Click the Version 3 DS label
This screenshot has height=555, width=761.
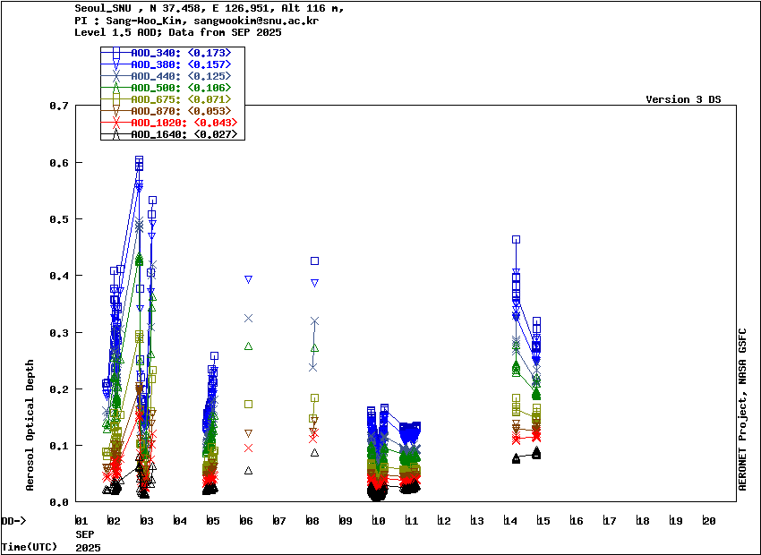point(682,99)
